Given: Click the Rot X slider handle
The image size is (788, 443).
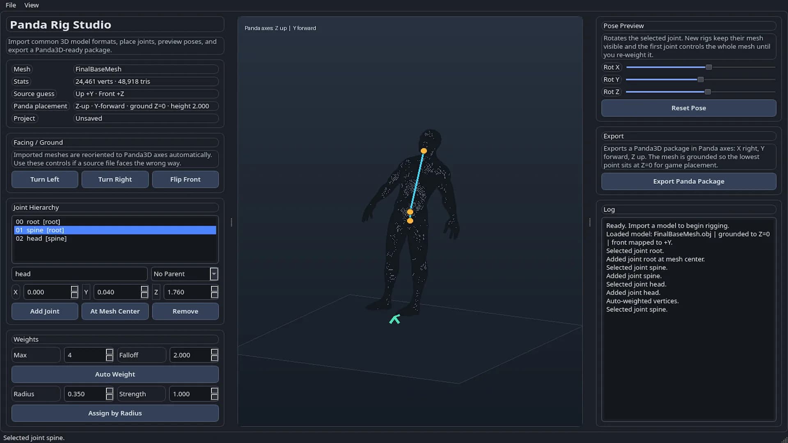Looking at the screenshot, I should 709,67.
